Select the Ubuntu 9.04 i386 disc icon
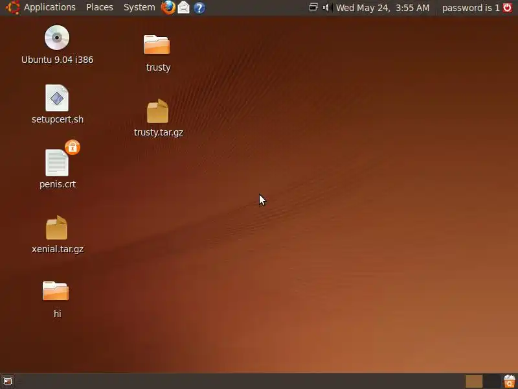The width and height of the screenshot is (518, 389). 57,38
